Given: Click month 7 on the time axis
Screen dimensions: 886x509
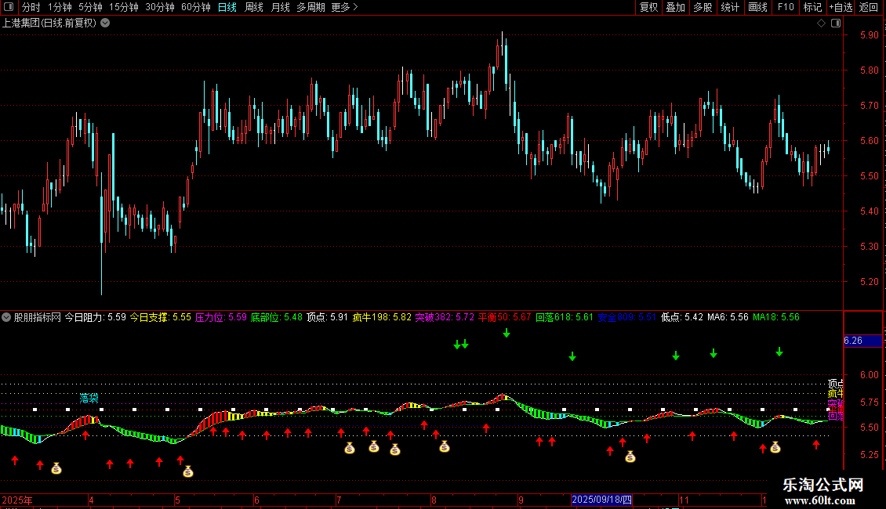Looking at the screenshot, I should [339, 500].
